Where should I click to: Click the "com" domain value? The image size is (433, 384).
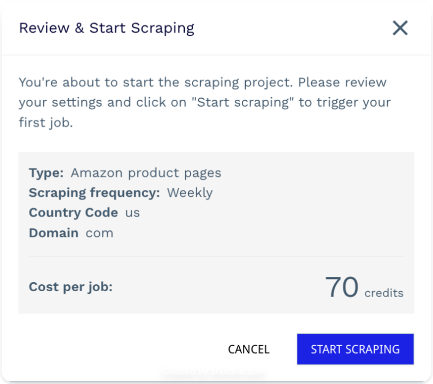[99, 233]
